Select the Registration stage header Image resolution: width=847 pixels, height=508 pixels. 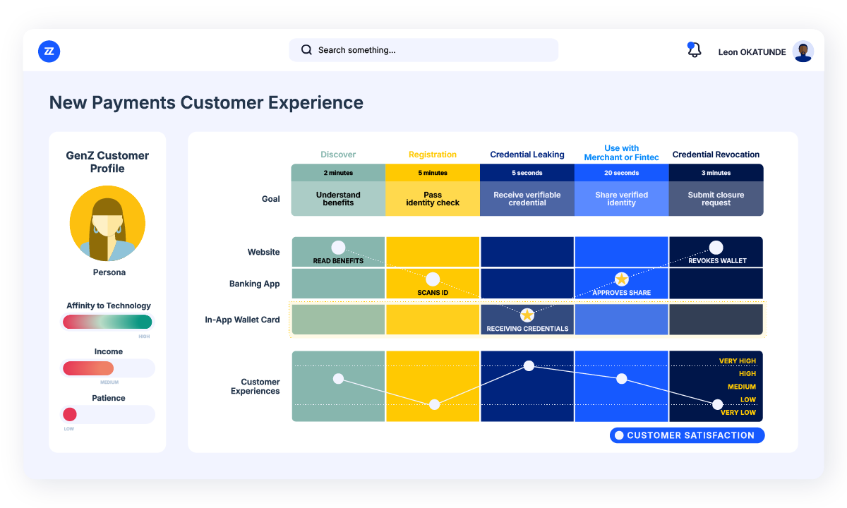[433, 155]
